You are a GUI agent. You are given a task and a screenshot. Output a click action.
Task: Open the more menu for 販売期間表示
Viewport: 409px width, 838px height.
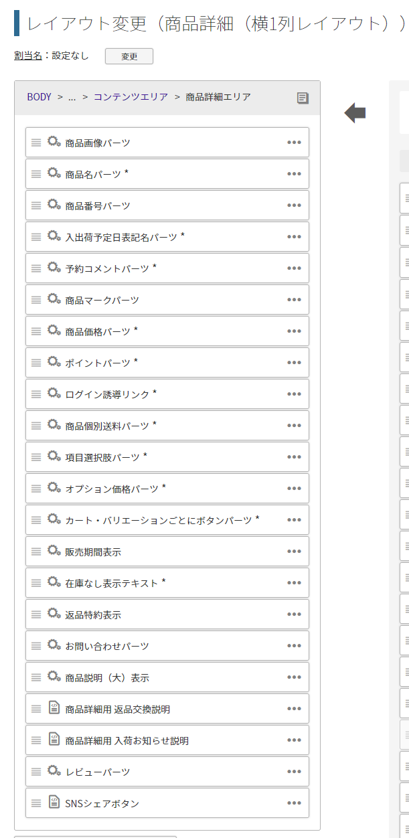tap(294, 552)
